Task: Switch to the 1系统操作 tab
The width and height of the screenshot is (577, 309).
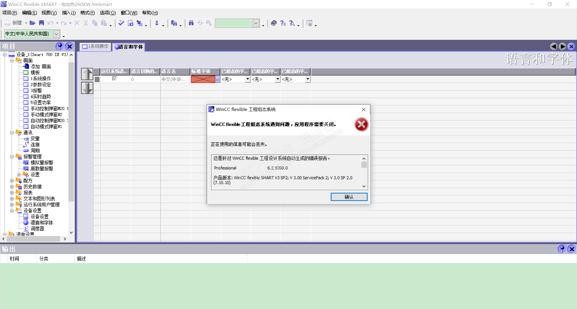Action: click(96, 46)
